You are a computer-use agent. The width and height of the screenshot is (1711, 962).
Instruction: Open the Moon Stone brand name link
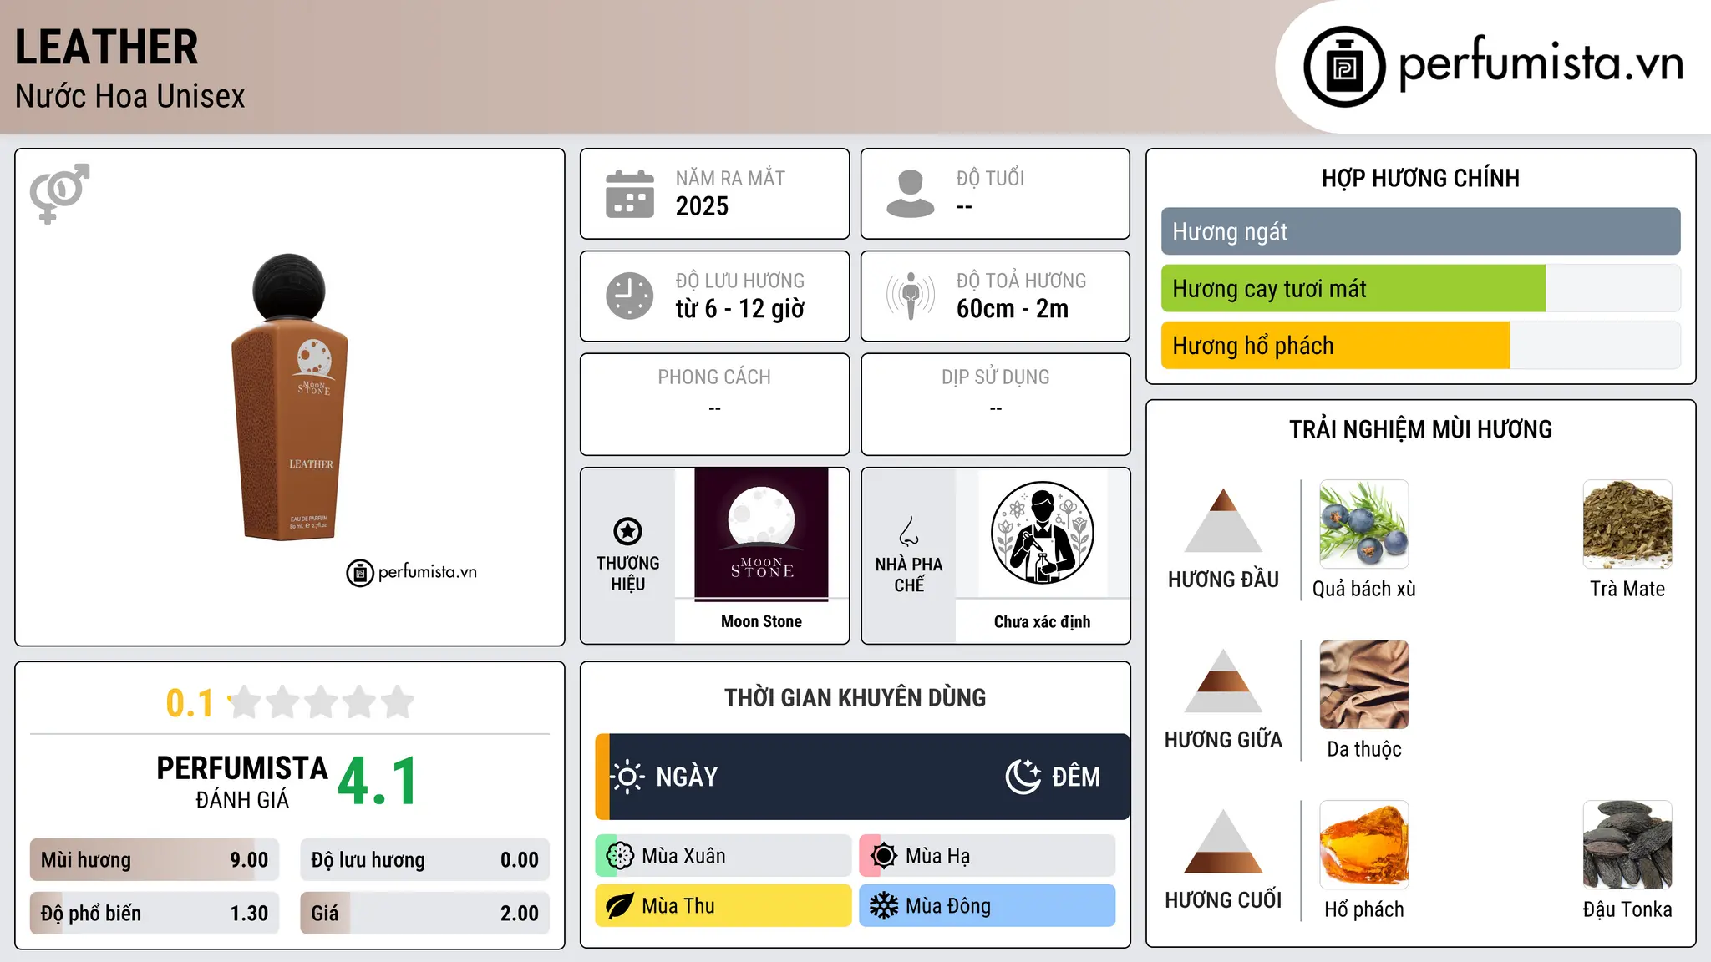[761, 621]
